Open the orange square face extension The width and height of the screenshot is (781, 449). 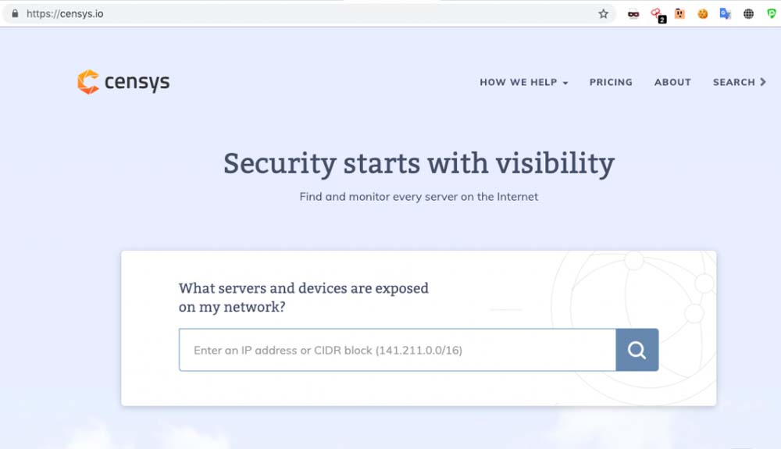click(679, 14)
